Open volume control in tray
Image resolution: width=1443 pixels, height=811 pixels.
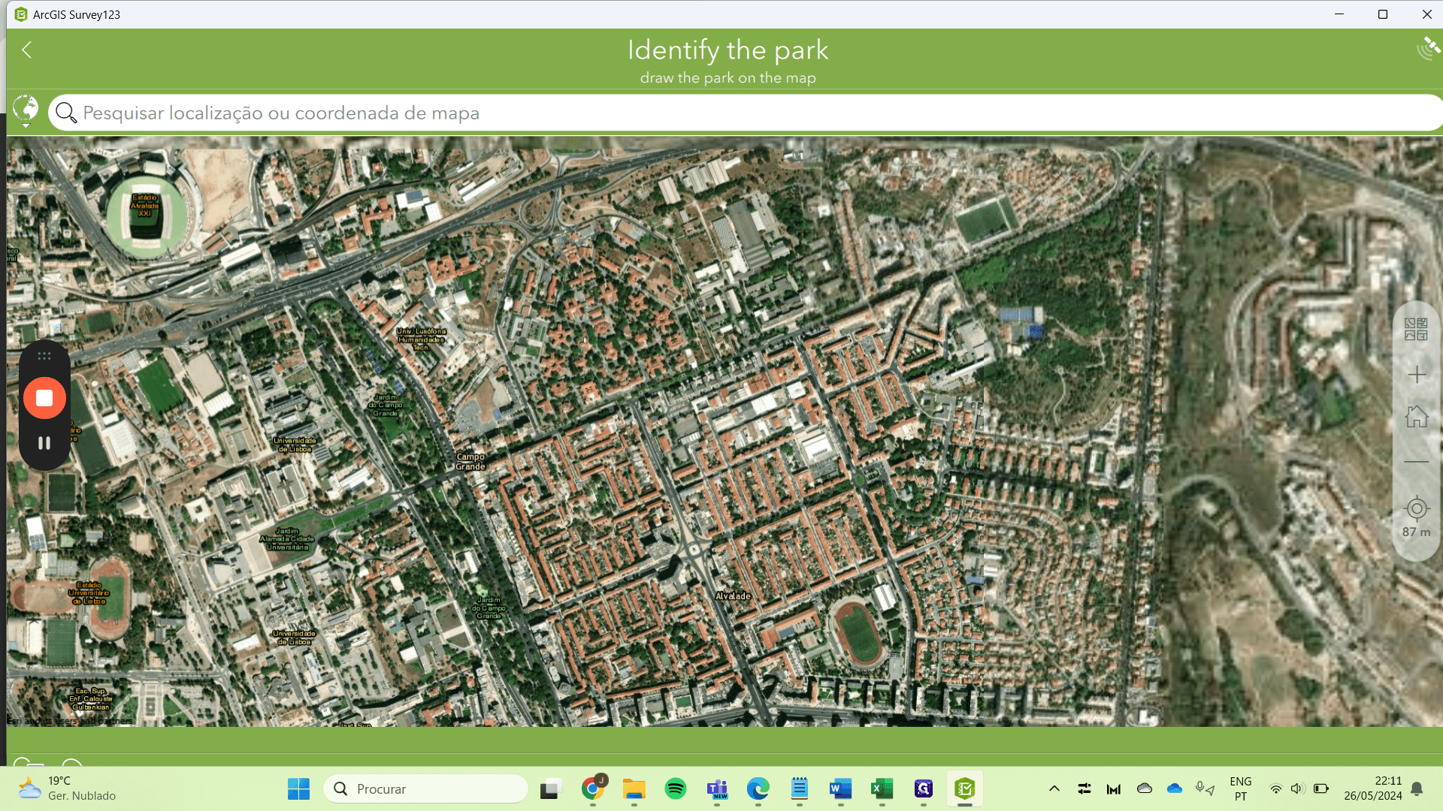coord(1297,788)
